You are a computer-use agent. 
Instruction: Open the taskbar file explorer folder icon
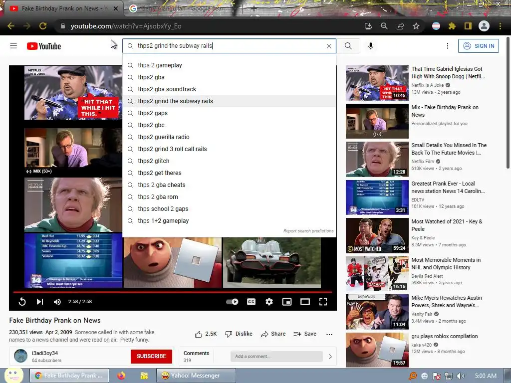pos(144,376)
